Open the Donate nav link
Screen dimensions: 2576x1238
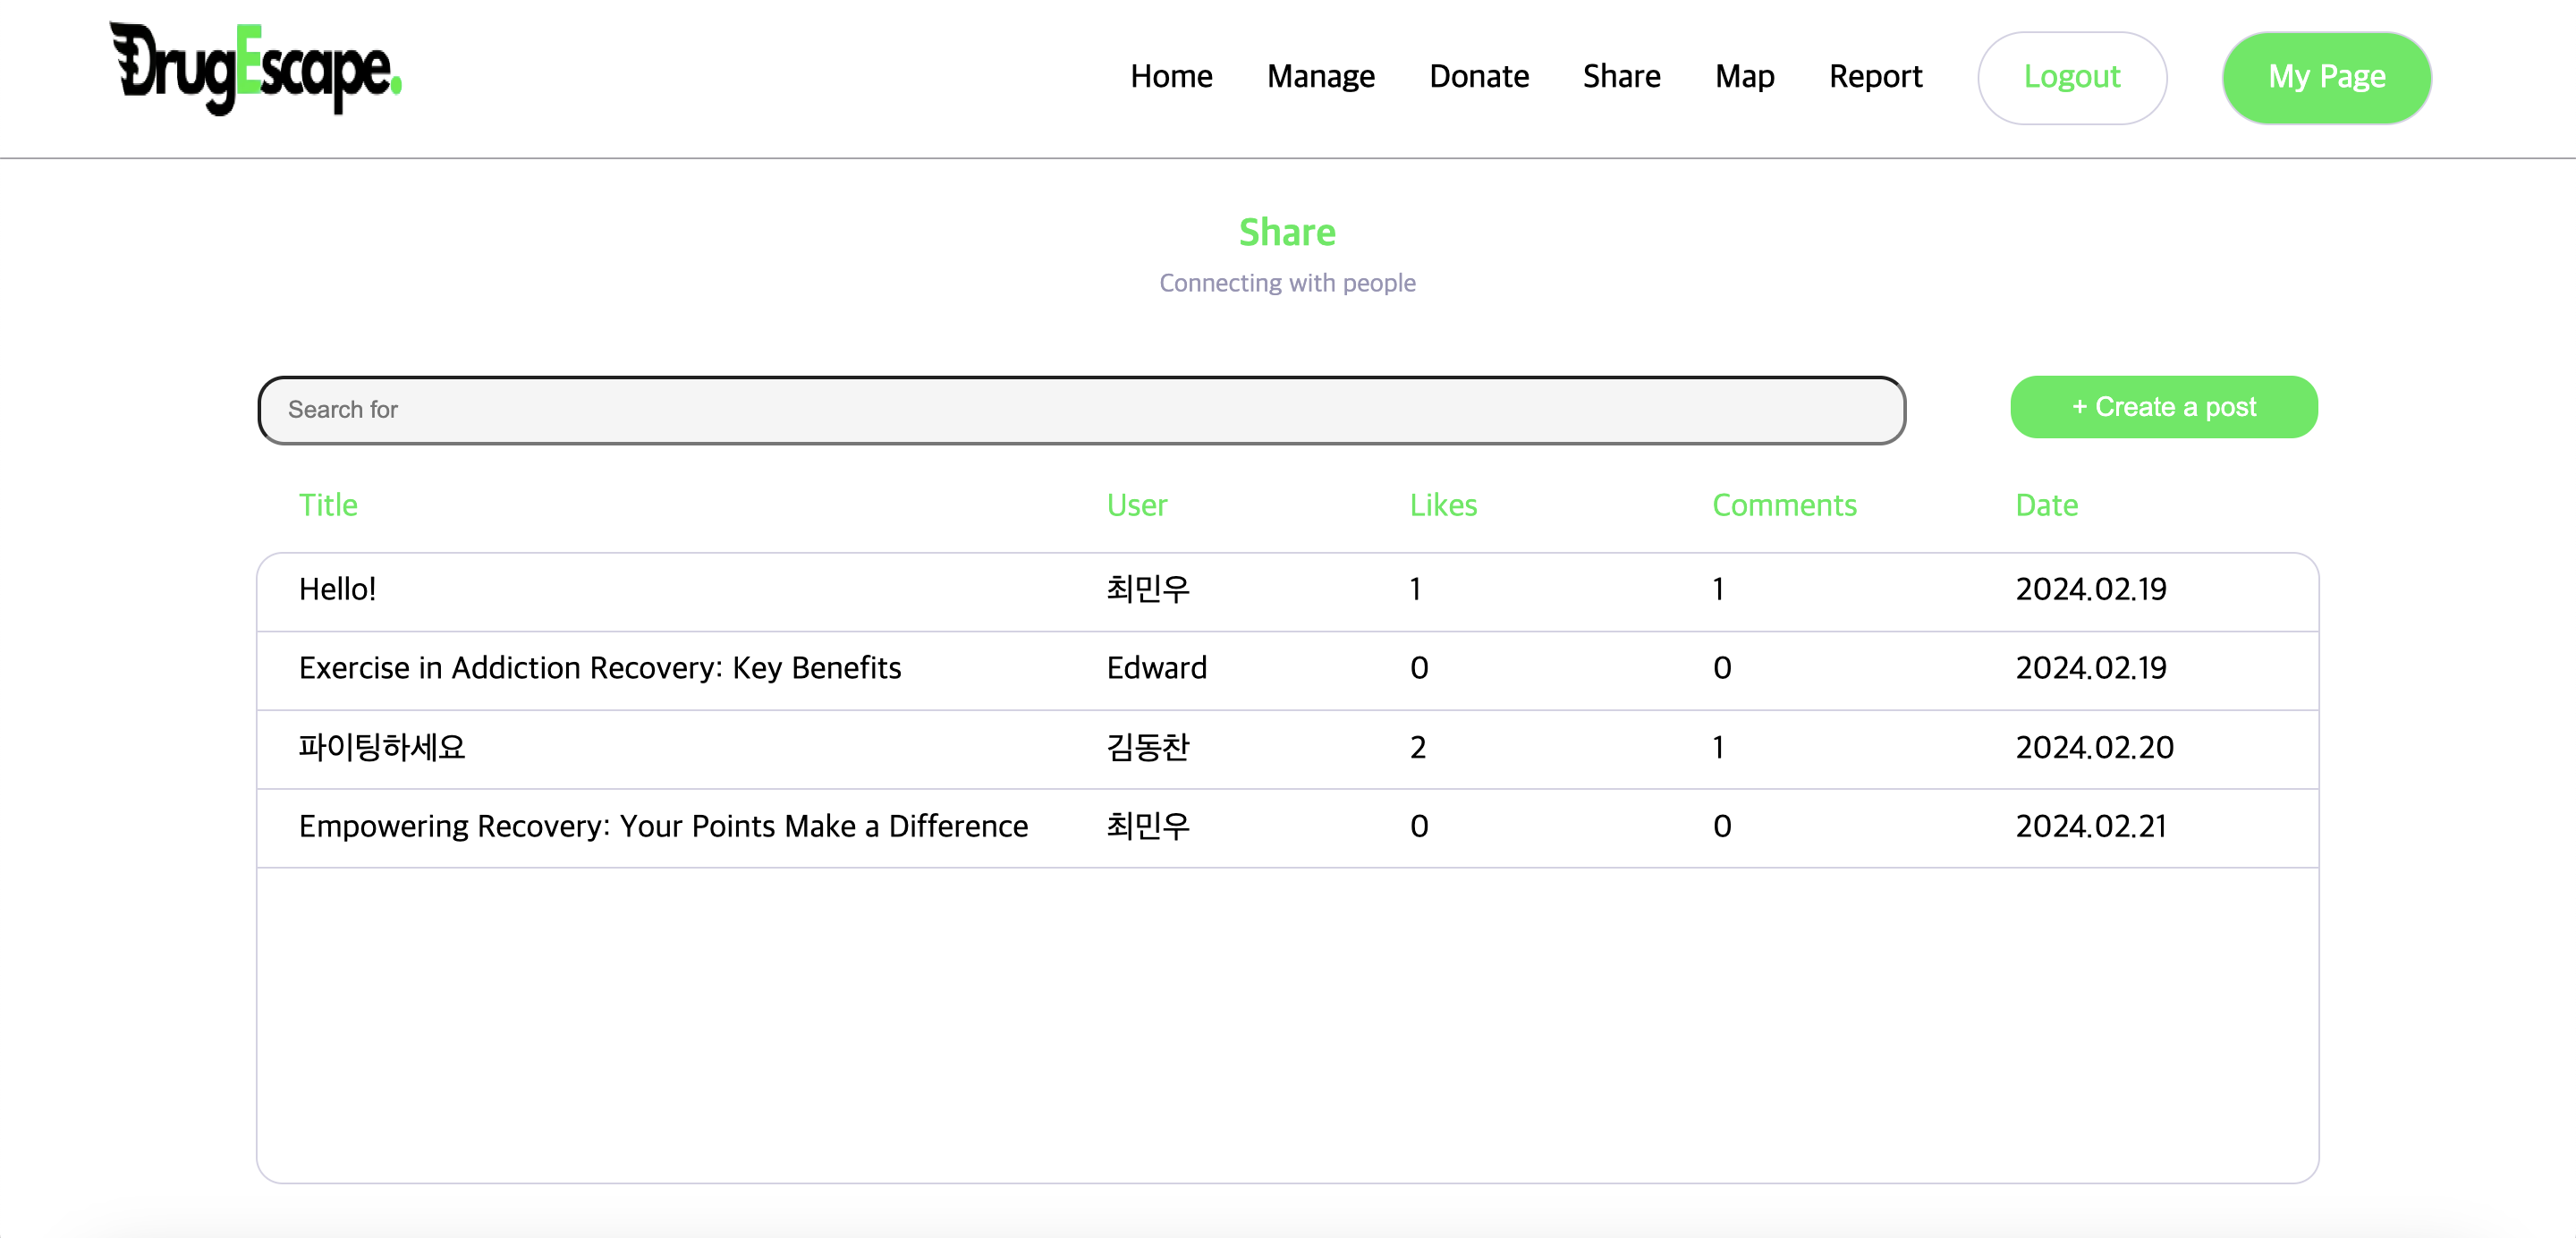[1478, 77]
